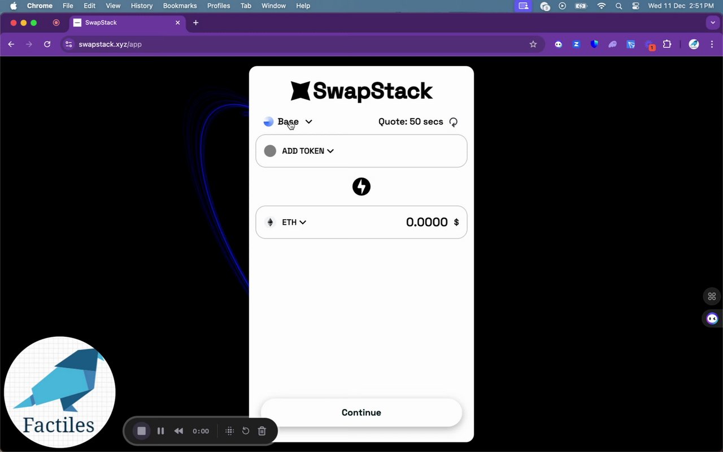This screenshot has height=452, width=723.
Task: Open Spotlight search
Action: (619, 6)
